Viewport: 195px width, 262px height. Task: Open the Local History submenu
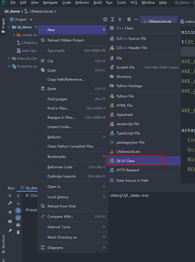(x=72, y=197)
